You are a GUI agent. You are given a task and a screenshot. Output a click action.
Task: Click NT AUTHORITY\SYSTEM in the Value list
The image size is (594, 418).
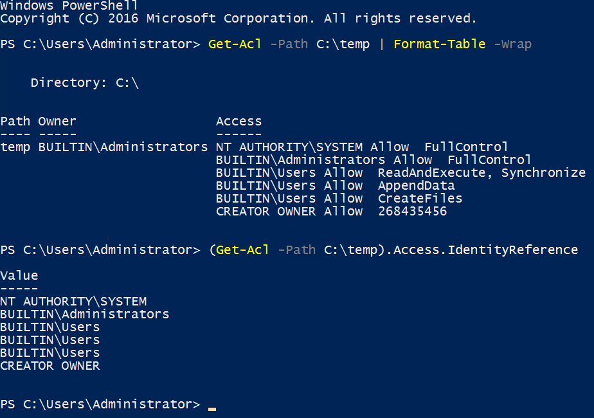click(73, 301)
